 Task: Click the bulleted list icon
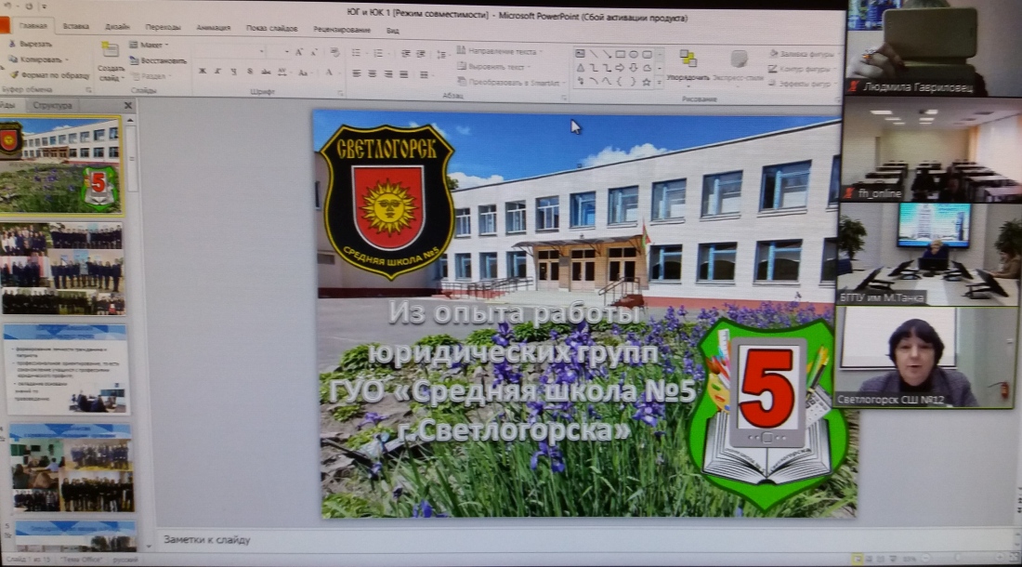354,53
